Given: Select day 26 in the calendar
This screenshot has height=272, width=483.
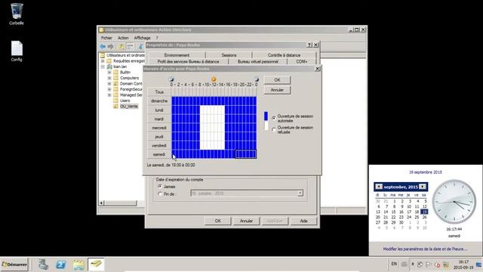Looking at the screenshot, I should click(424, 217).
